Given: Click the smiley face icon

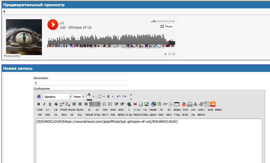Looking at the screenshot, I should [100, 96].
